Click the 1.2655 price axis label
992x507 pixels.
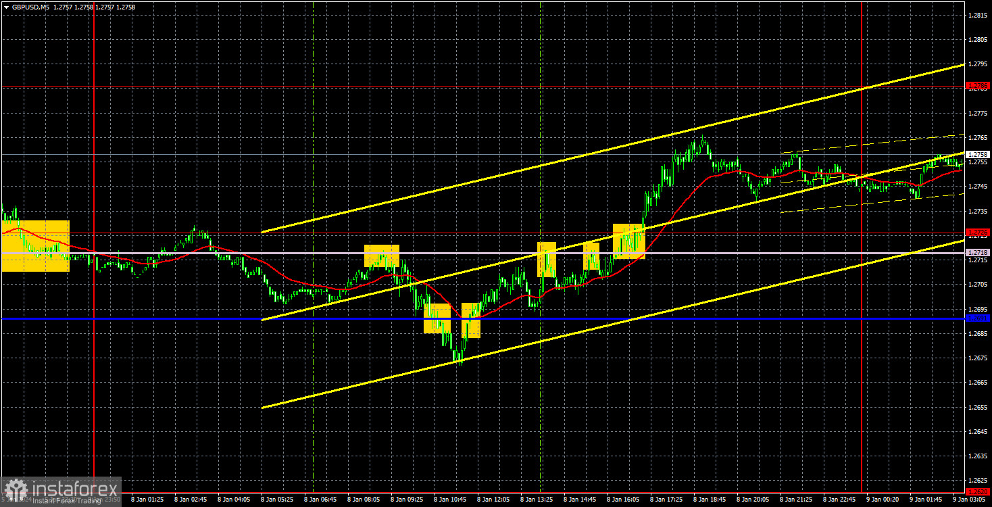tap(978, 408)
